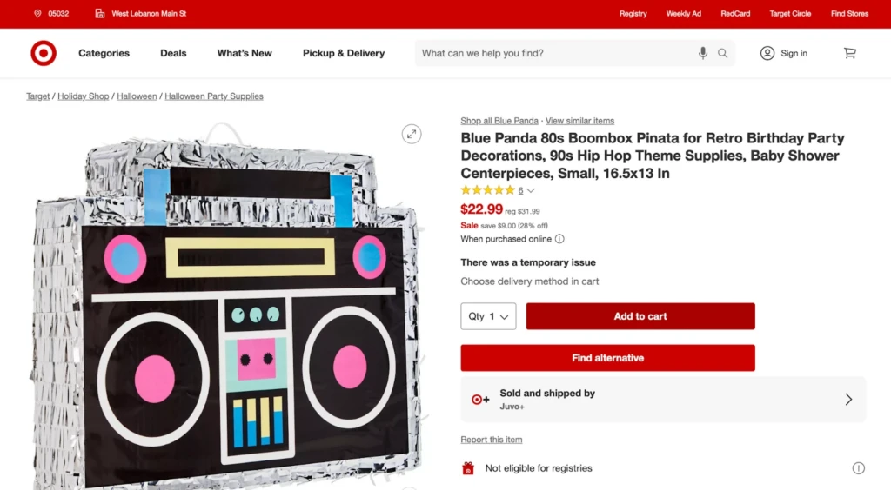The width and height of the screenshot is (891, 490).
Task: Click the search input field
Action: pos(557,53)
